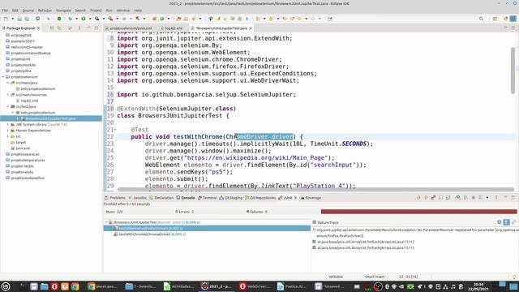Switch to the Javadoc tab
The width and height of the screenshot is (519, 292).
point(137,198)
